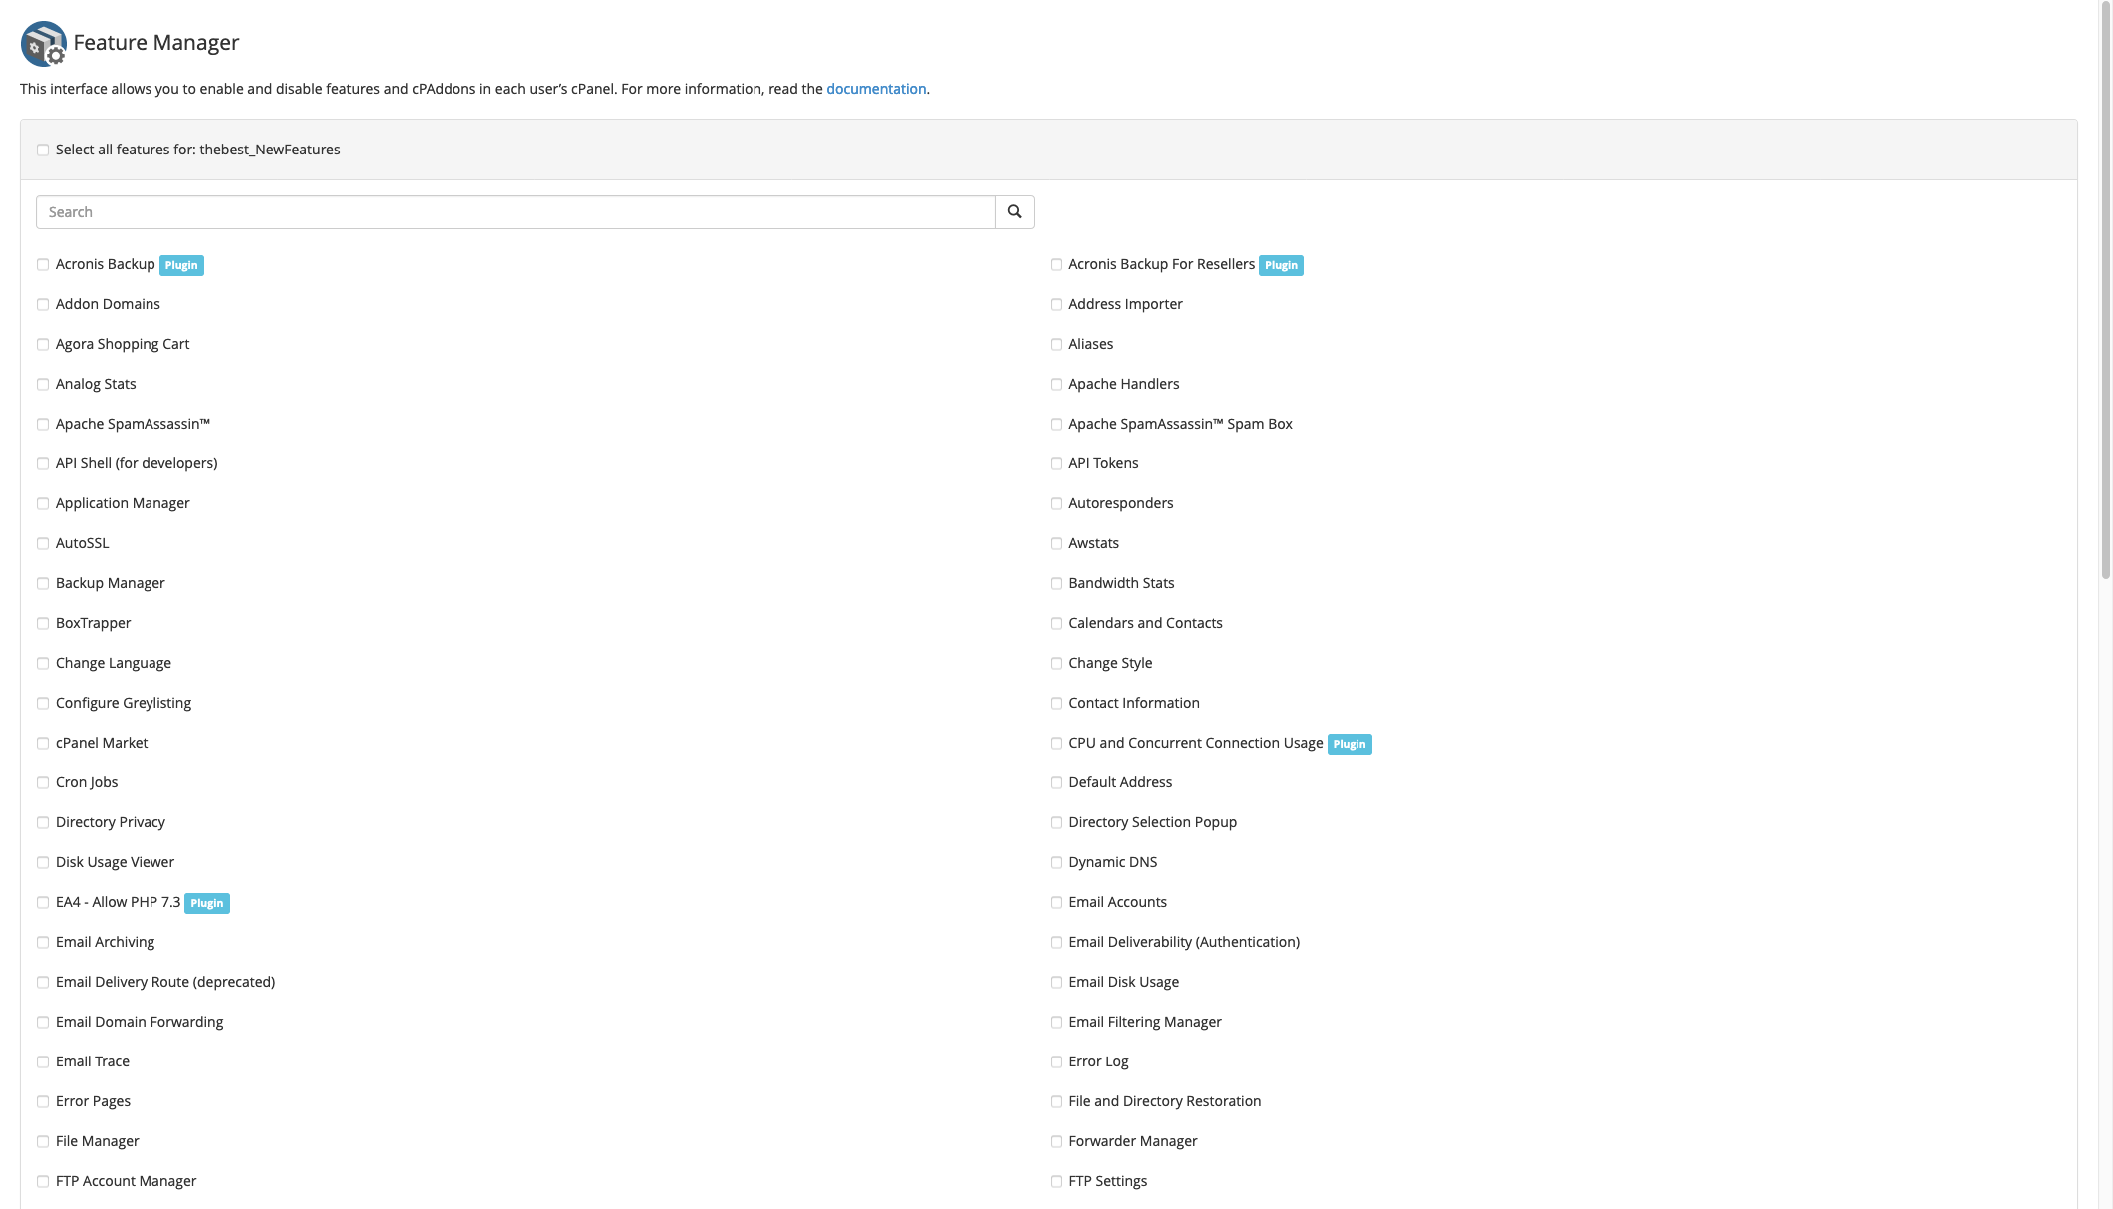Image resolution: width=2113 pixels, height=1209 pixels.
Task: Click Plugin badge beside EA4 - Allow PHP 7.3
Action: (x=206, y=903)
